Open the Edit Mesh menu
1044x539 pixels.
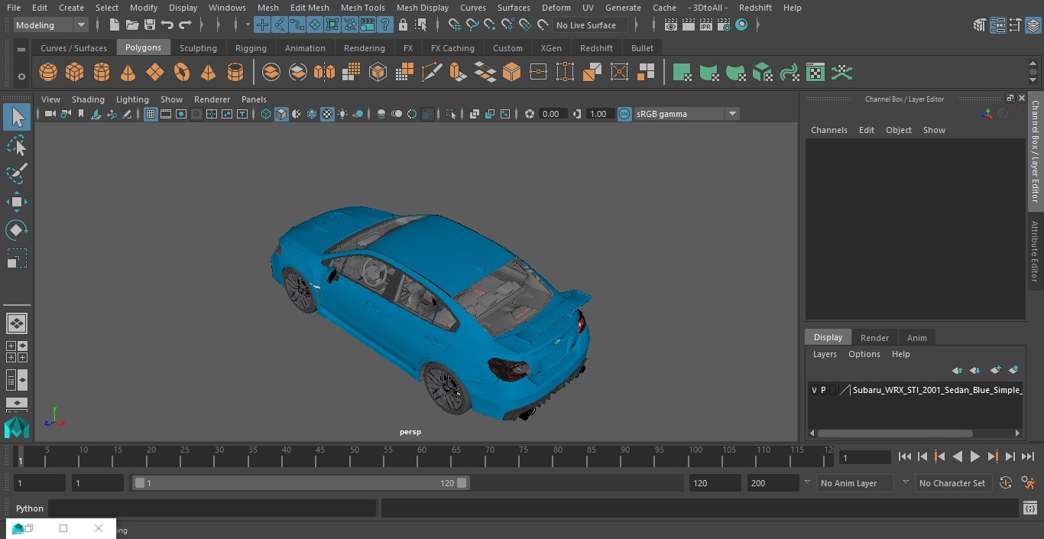[310, 8]
